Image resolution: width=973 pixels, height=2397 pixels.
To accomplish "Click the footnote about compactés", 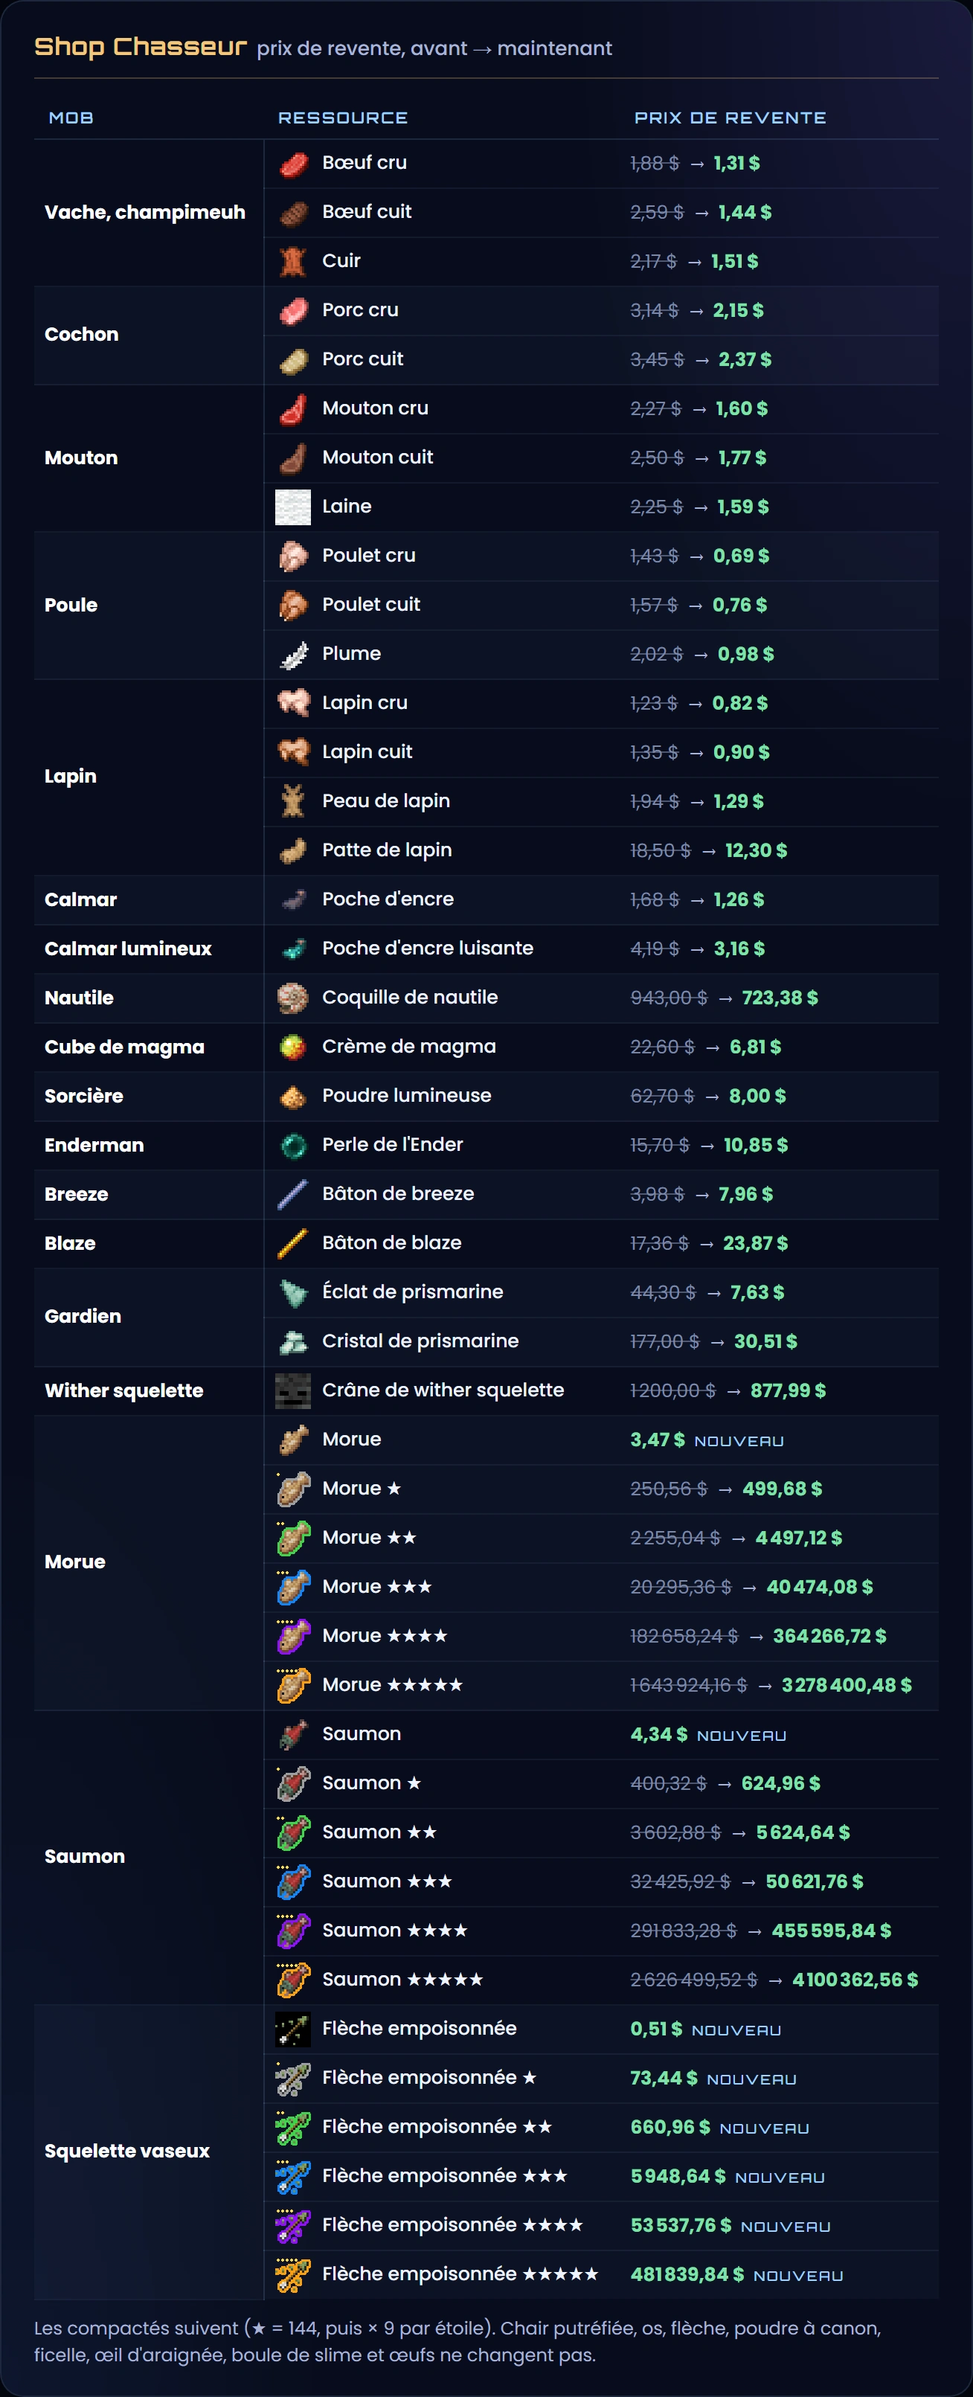I will tap(457, 2341).
